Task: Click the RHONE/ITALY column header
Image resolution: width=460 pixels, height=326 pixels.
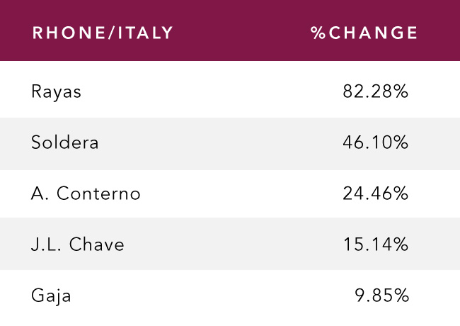Action: pyautogui.click(x=103, y=33)
